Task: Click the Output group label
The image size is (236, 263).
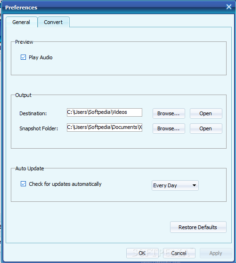Action: point(23,95)
